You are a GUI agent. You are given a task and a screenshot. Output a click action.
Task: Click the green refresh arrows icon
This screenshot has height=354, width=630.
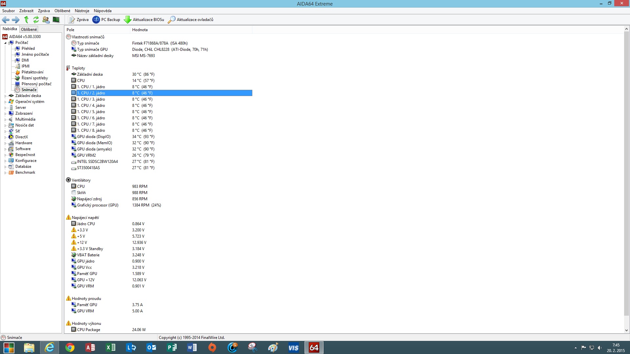tap(36, 20)
